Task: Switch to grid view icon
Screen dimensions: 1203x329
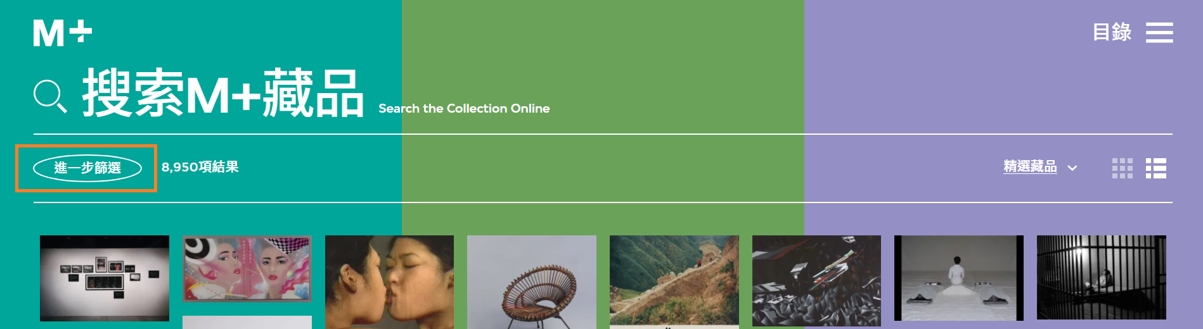Action: click(1123, 168)
